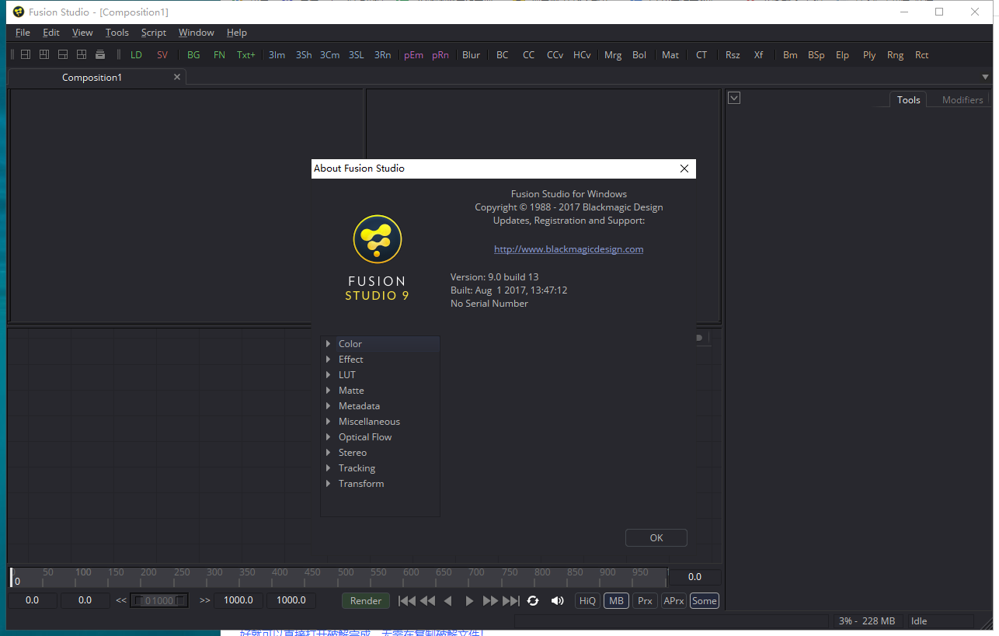This screenshot has height=636, width=999.
Task: Open the Tools menu
Action: [117, 32]
